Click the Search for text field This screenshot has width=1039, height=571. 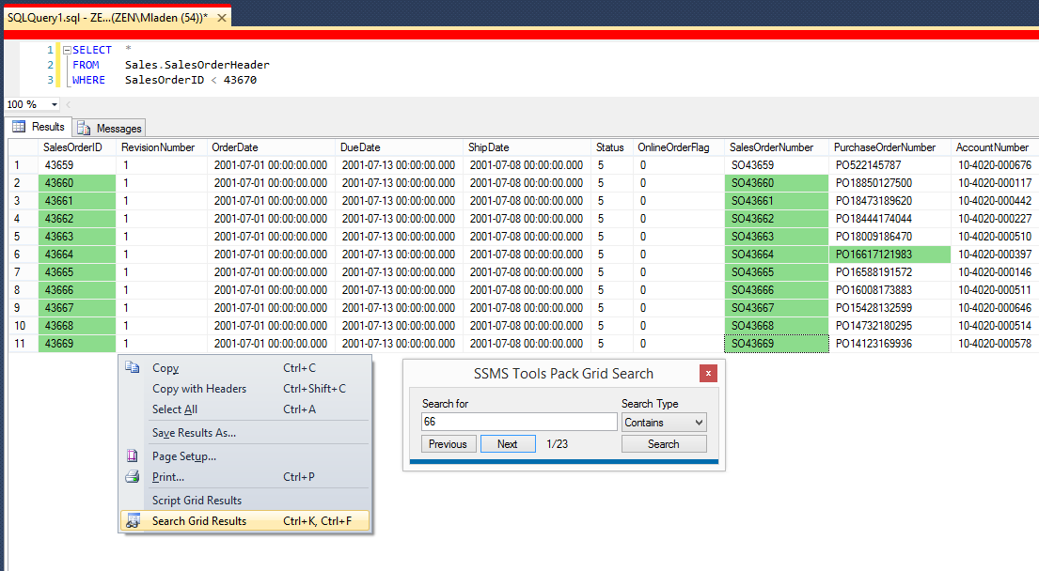(519, 423)
